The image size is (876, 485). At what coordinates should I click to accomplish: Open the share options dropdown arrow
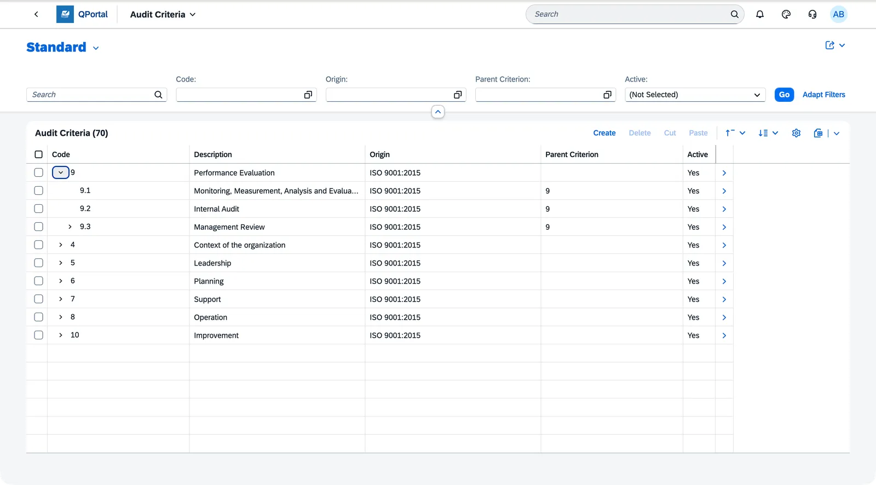842,45
